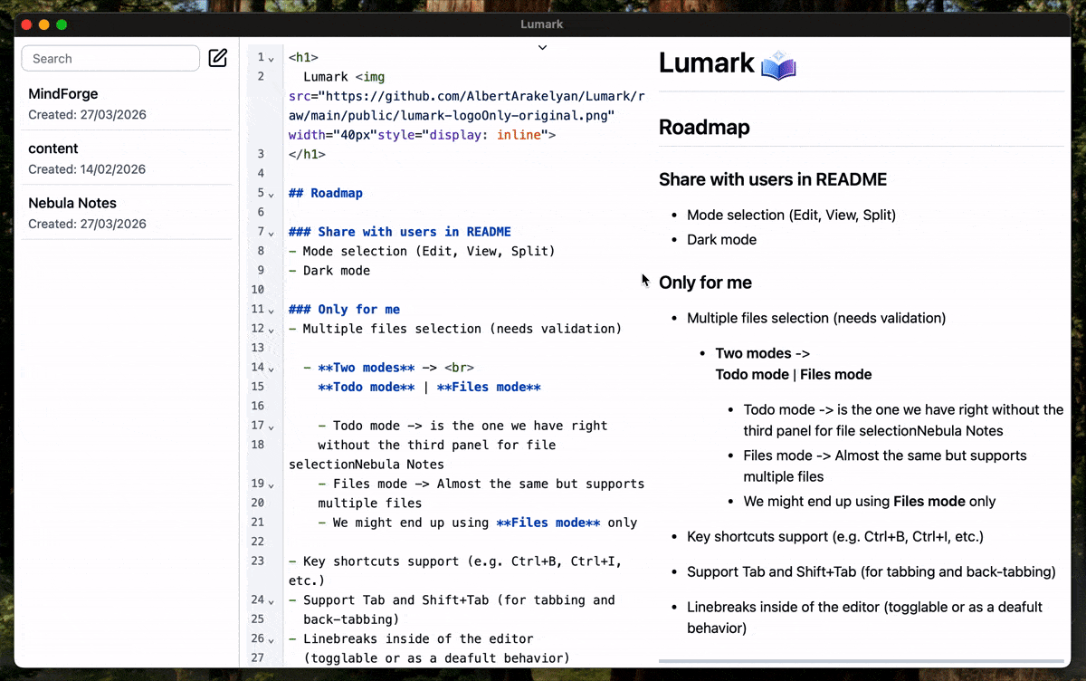The image size is (1086, 681).
Task: Click '## Roadmap' text in the editor
Action: tap(326, 193)
